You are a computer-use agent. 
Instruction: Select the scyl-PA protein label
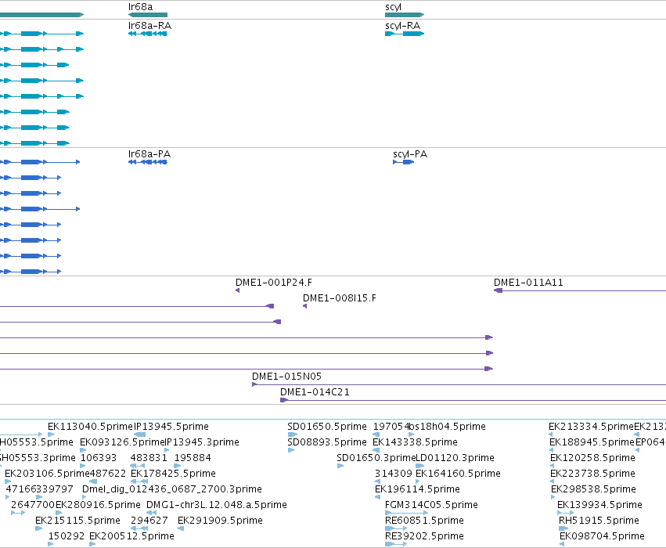point(410,154)
